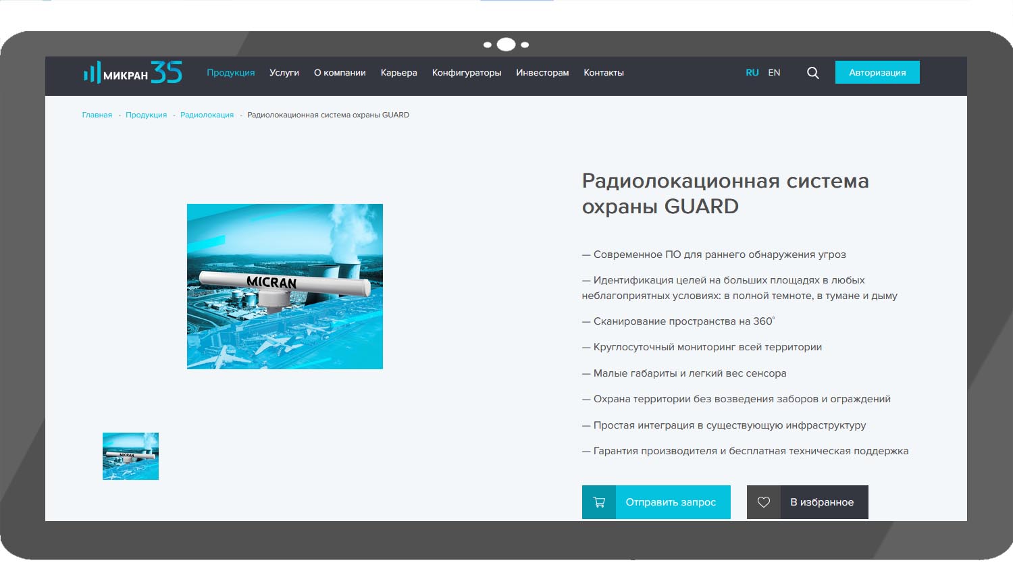The image size is (1013, 569).
Task: Select the RU language option
Action: [752, 73]
